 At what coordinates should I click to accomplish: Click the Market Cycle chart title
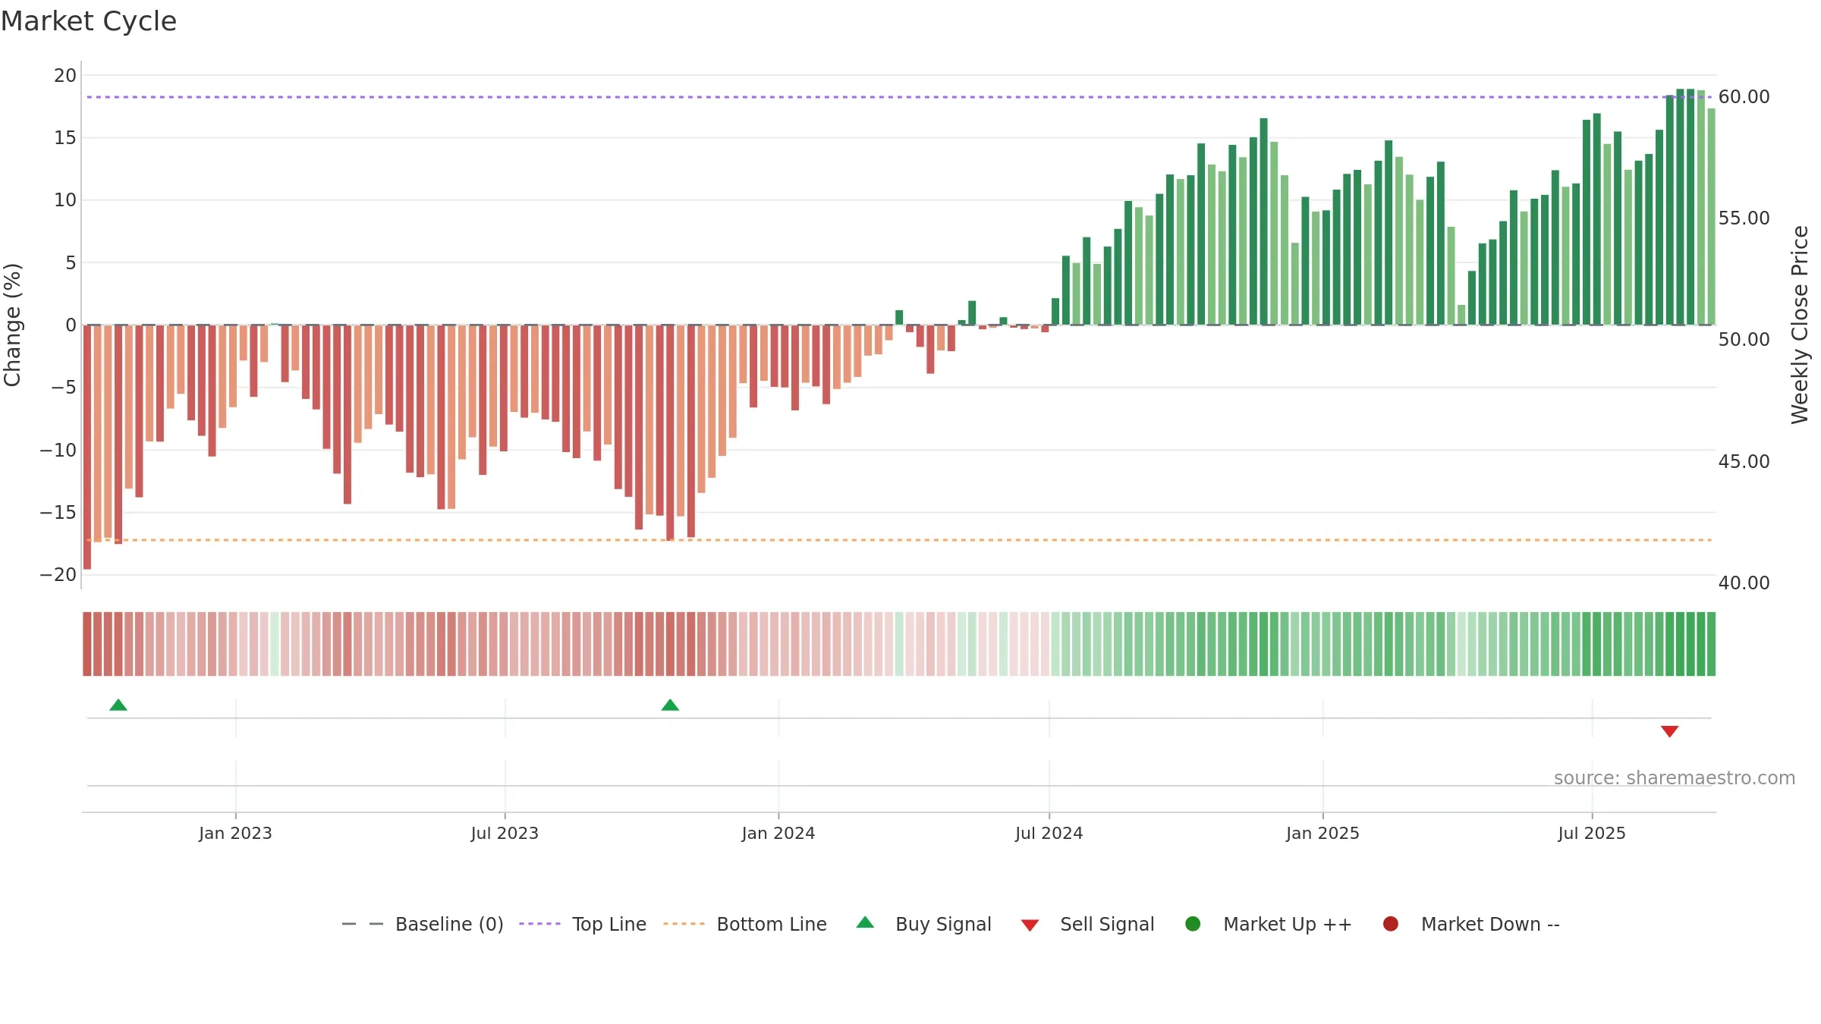pyautogui.click(x=89, y=21)
